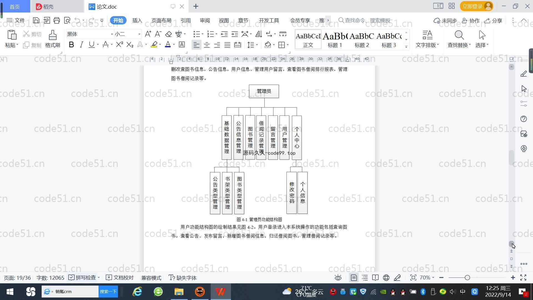The image size is (533, 300).
Task: Apply subscript formatting
Action: [x=130, y=44]
